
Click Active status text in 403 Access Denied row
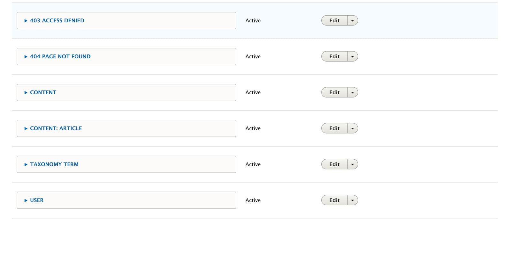253,21
